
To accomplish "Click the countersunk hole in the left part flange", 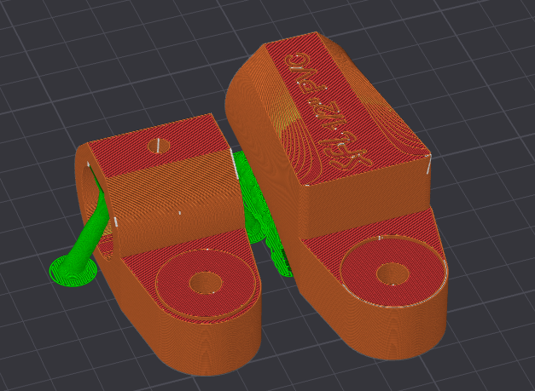I will tap(204, 281).
